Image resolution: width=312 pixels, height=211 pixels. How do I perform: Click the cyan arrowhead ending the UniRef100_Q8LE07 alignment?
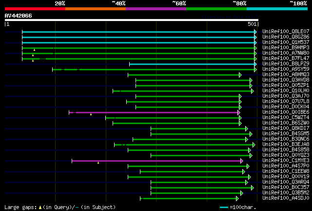pos(255,32)
